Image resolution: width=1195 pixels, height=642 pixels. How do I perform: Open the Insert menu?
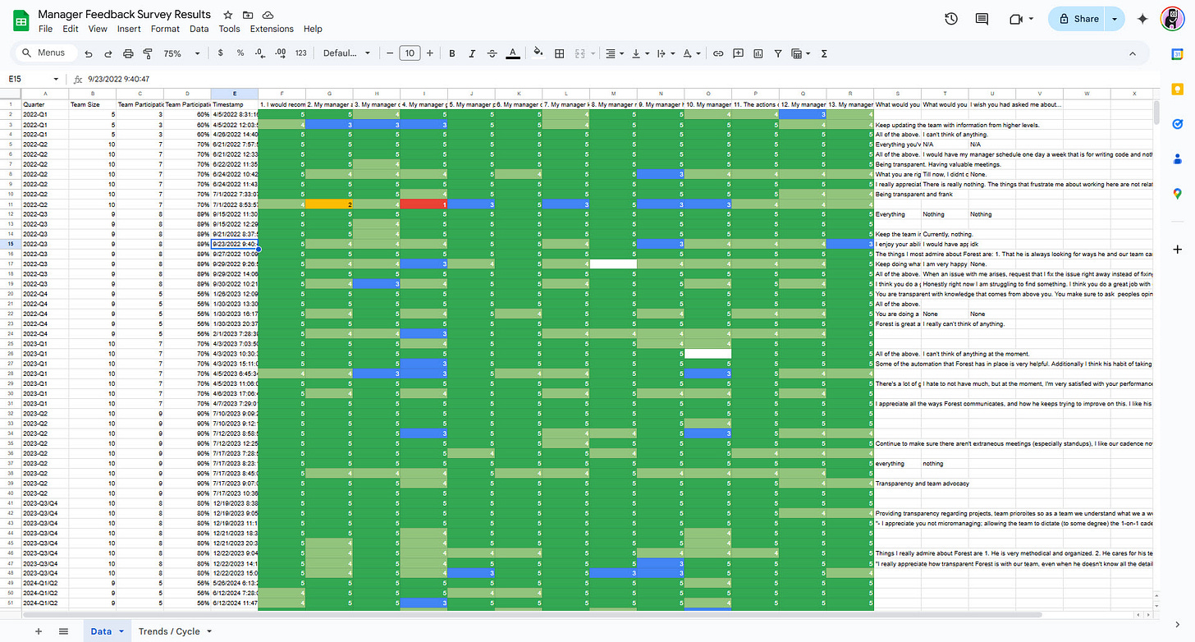(129, 29)
